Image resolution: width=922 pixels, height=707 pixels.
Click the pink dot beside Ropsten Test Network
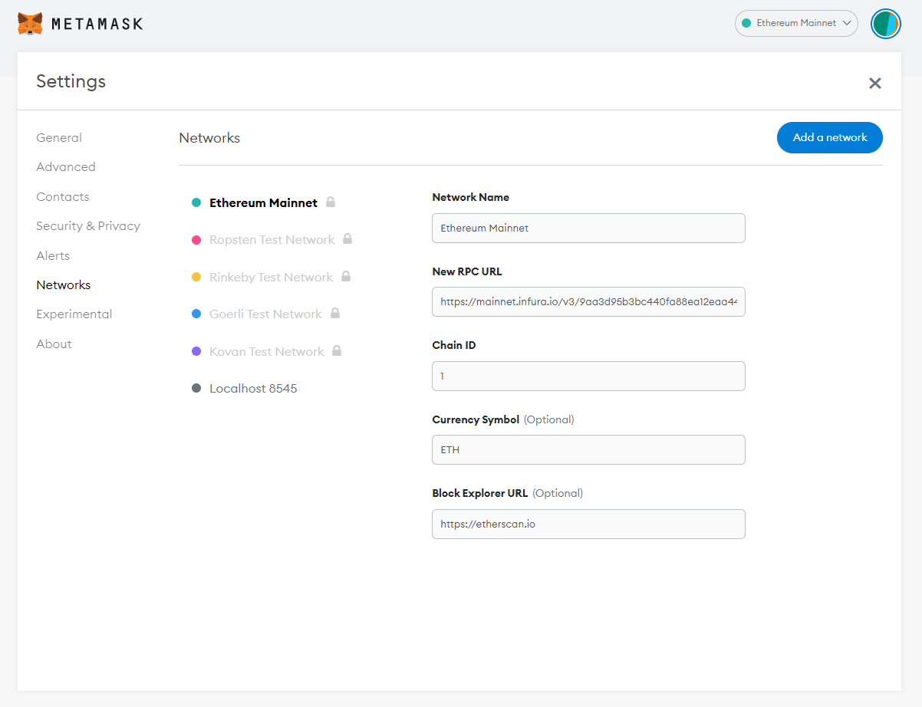tap(196, 239)
